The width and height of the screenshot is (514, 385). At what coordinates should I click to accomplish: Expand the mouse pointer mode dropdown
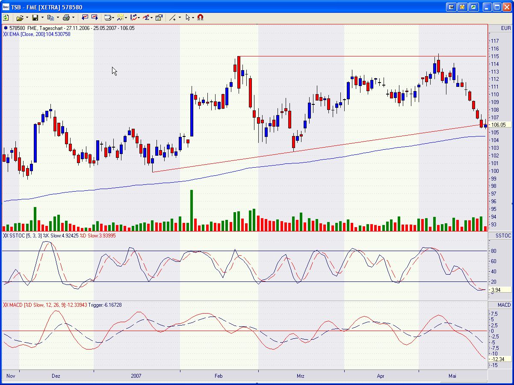[x=193, y=18]
